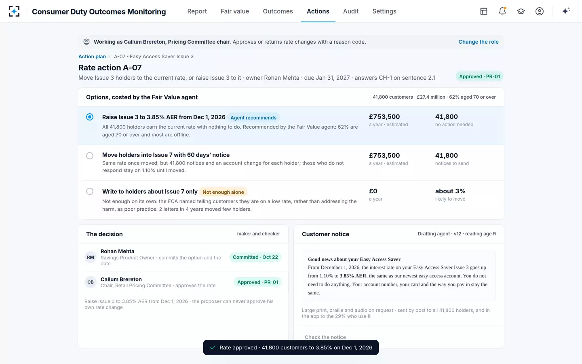Image resolution: width=582 pixels, height=364 pixels.
Task: Open the layout panel icon
Action: click(x=484, y=11)
